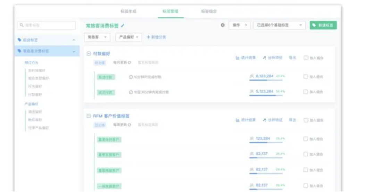Tick 加入组合 for the 10至30分钟内完成付款 tag

(x=306, y=92)
